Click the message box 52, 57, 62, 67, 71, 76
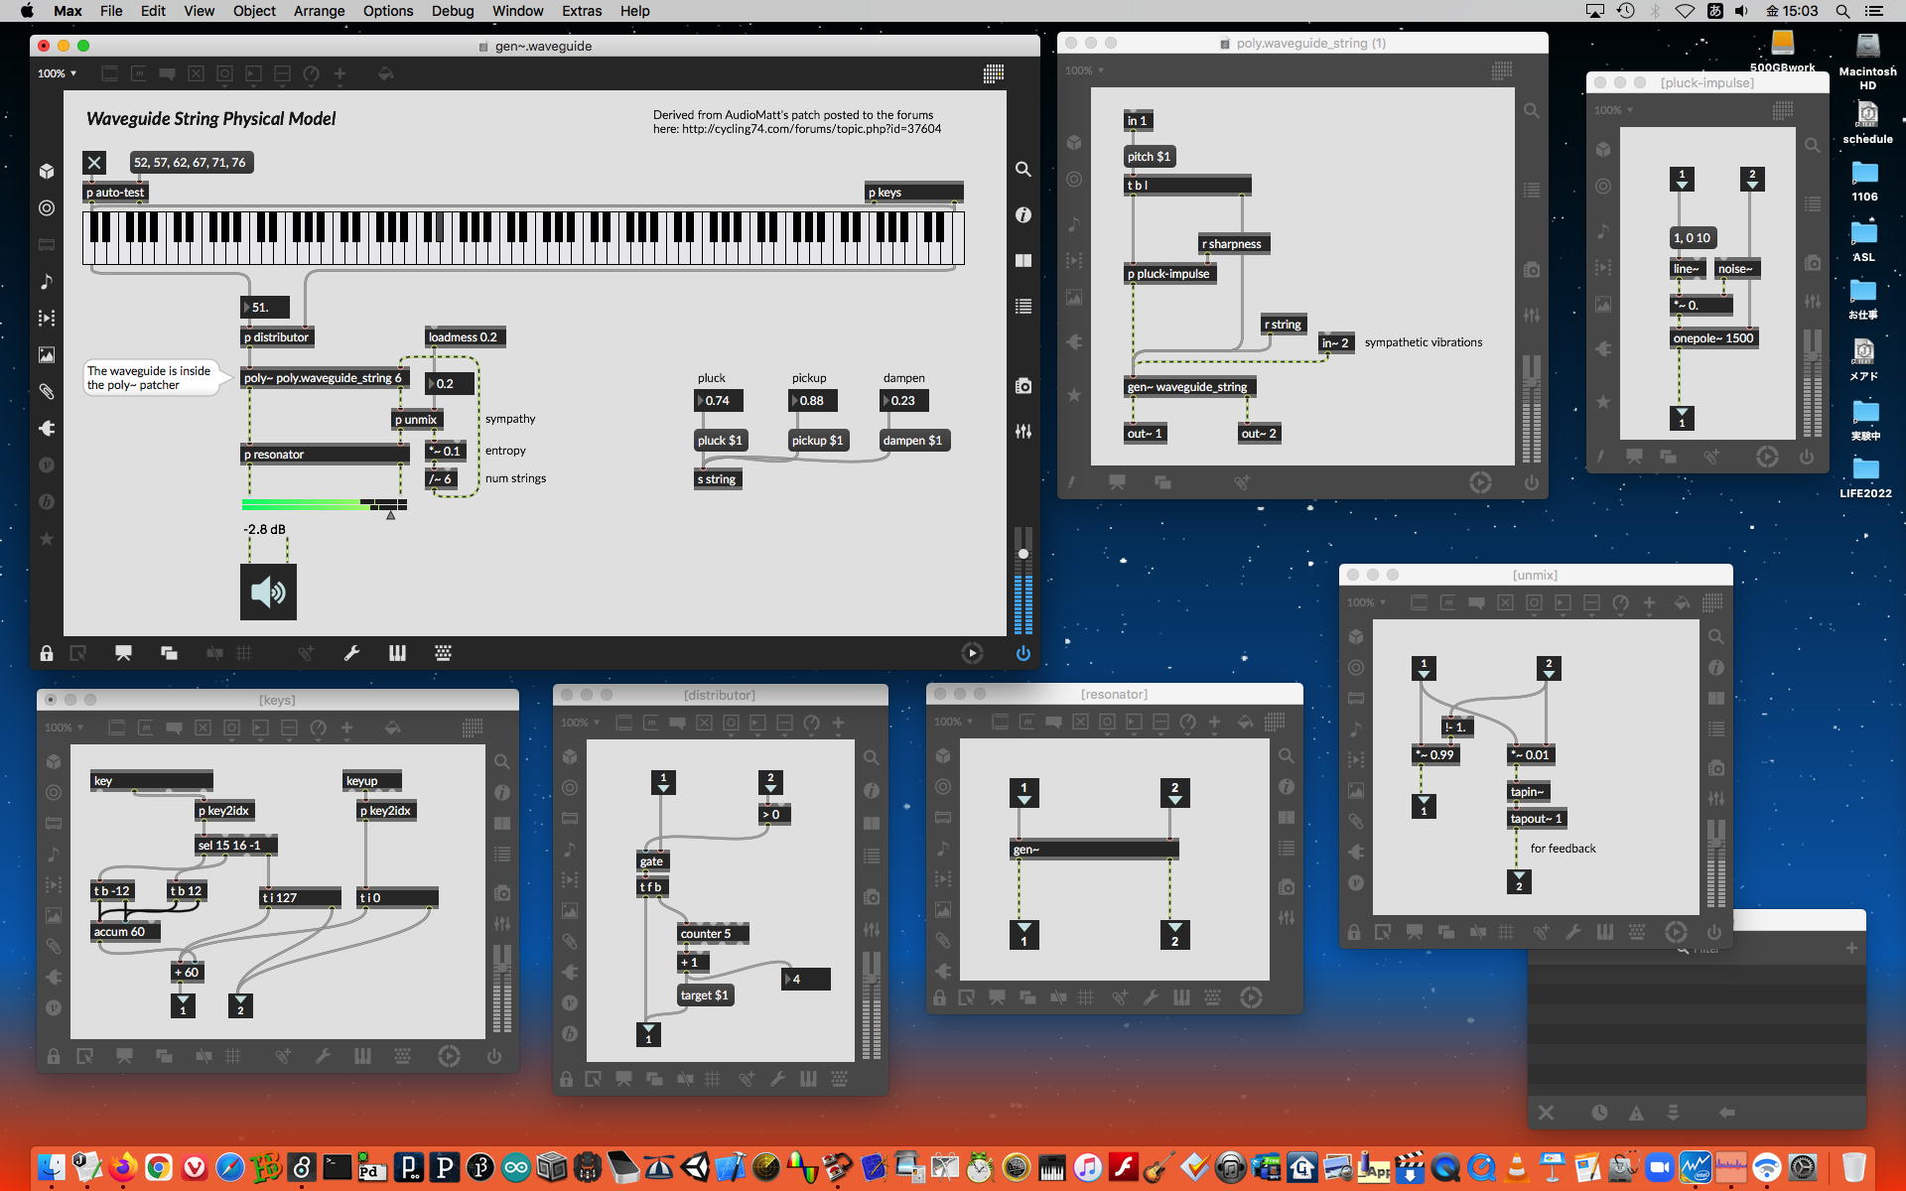 pos(190,163)
